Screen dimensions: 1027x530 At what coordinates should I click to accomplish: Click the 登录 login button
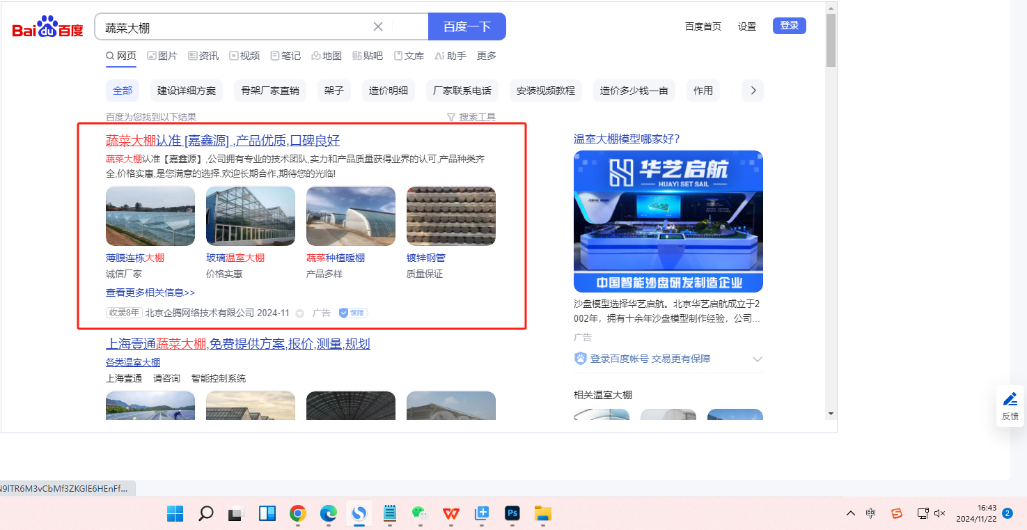(x=790, y=26)
